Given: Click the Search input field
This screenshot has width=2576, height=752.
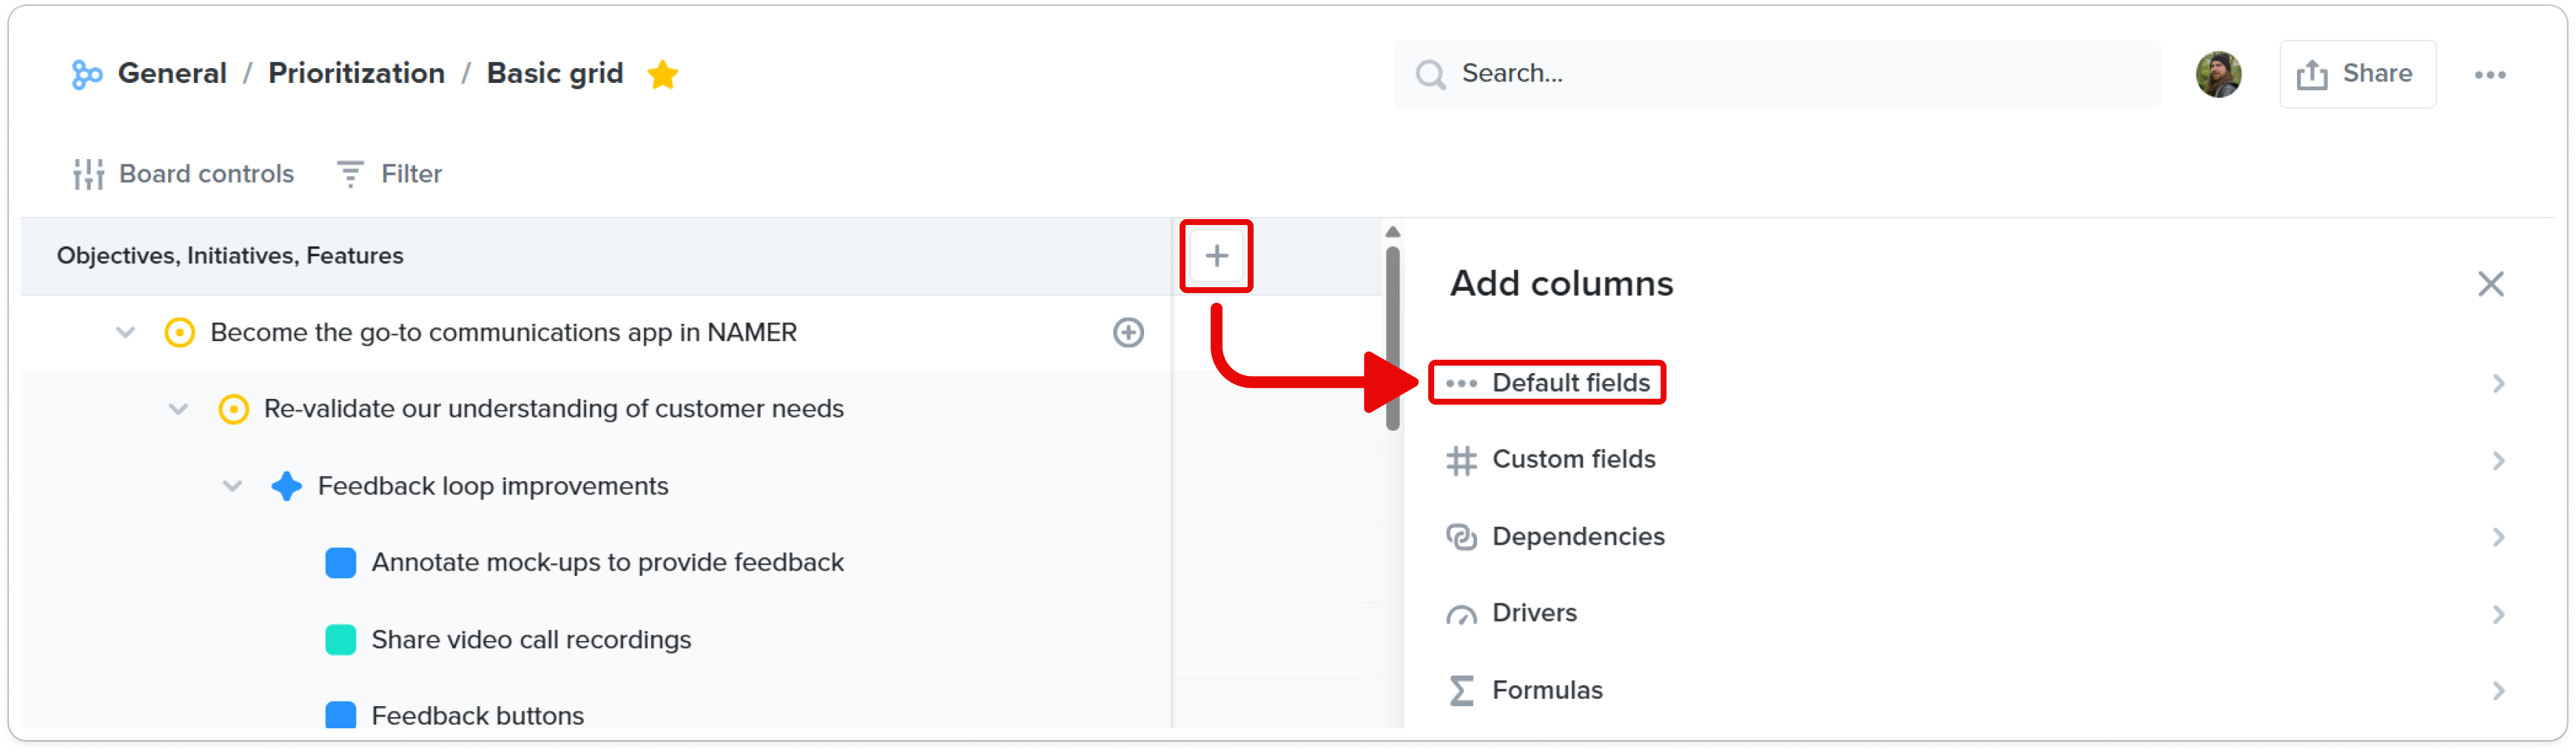Looking at the screenshot, I should click(1776, 74).
